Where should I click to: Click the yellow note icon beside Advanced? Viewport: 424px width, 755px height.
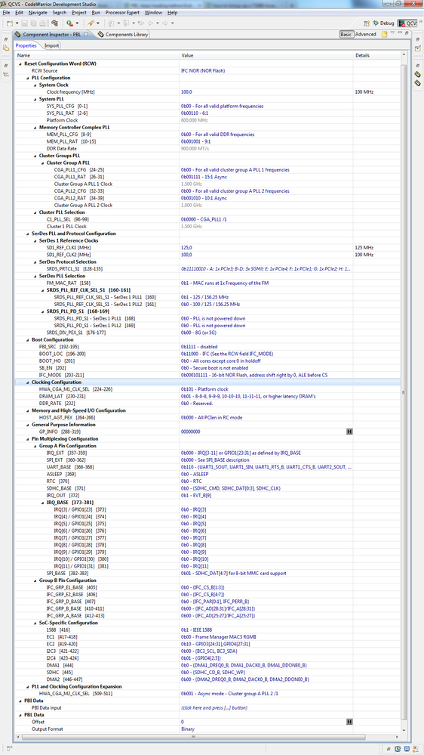(384, 34)
